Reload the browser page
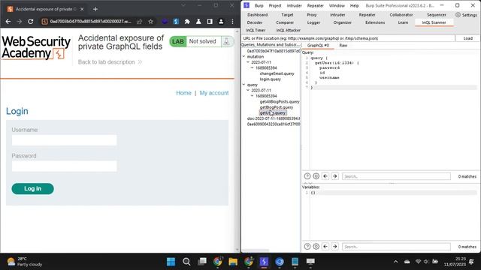This screenshot has width=481, height=270. (31, 22)
